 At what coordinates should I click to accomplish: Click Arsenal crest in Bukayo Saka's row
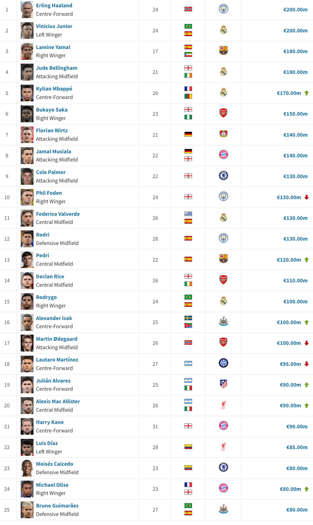pyautogui.click(x=223, y=113)
